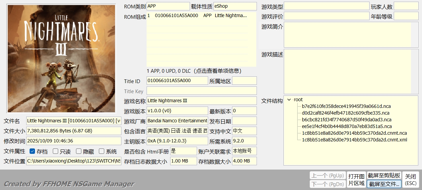Tick the 系统 system attribute checkbox
Screen dimensions: 422x190
click(x=102, y=151)
